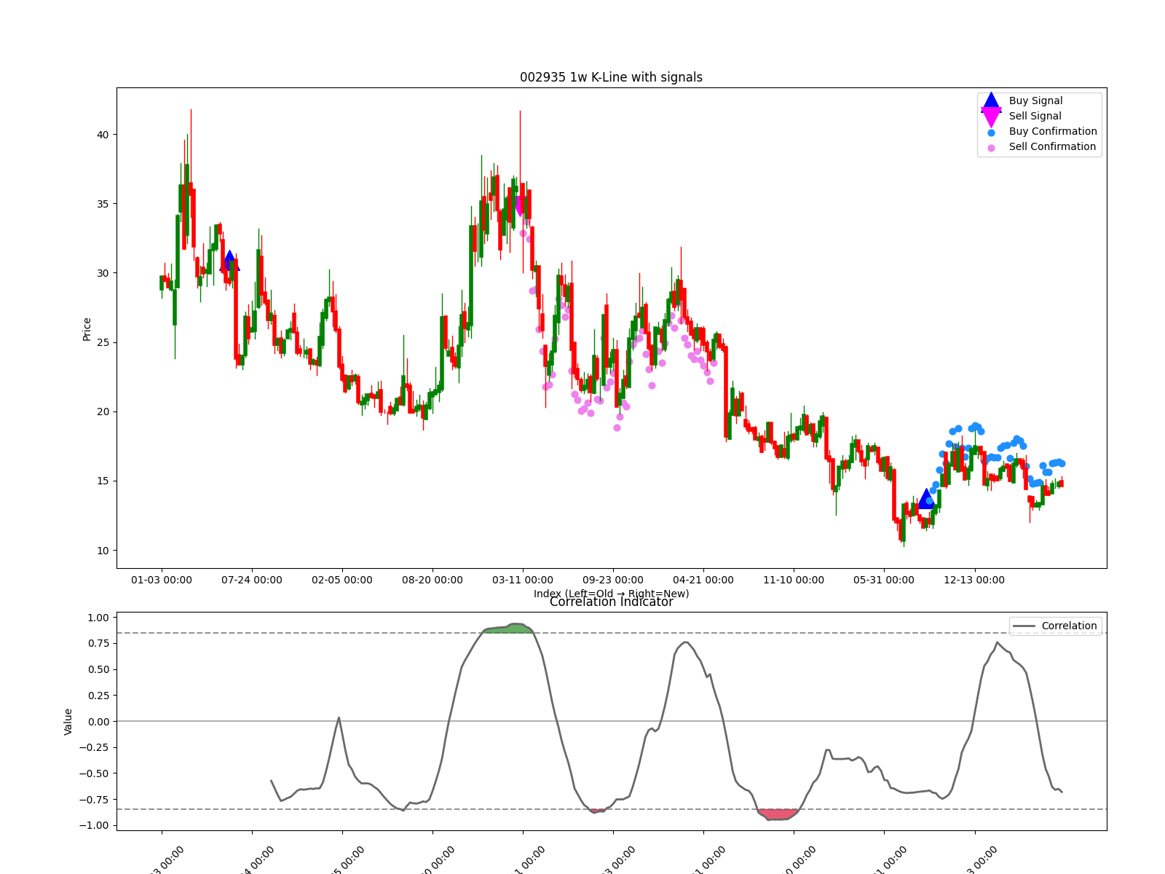This screenshot has width=1165, height=874.
Task: Select the magenta sell marker at the 03-11 peak
Action: pyautogui.click(x=519, y=205)
